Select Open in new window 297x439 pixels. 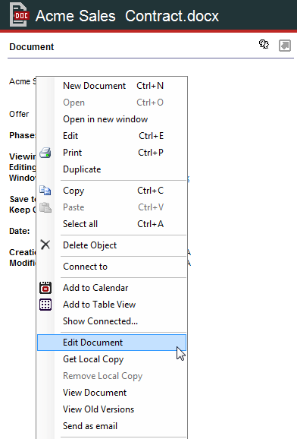pyautogui.click(x=112, y=119)
